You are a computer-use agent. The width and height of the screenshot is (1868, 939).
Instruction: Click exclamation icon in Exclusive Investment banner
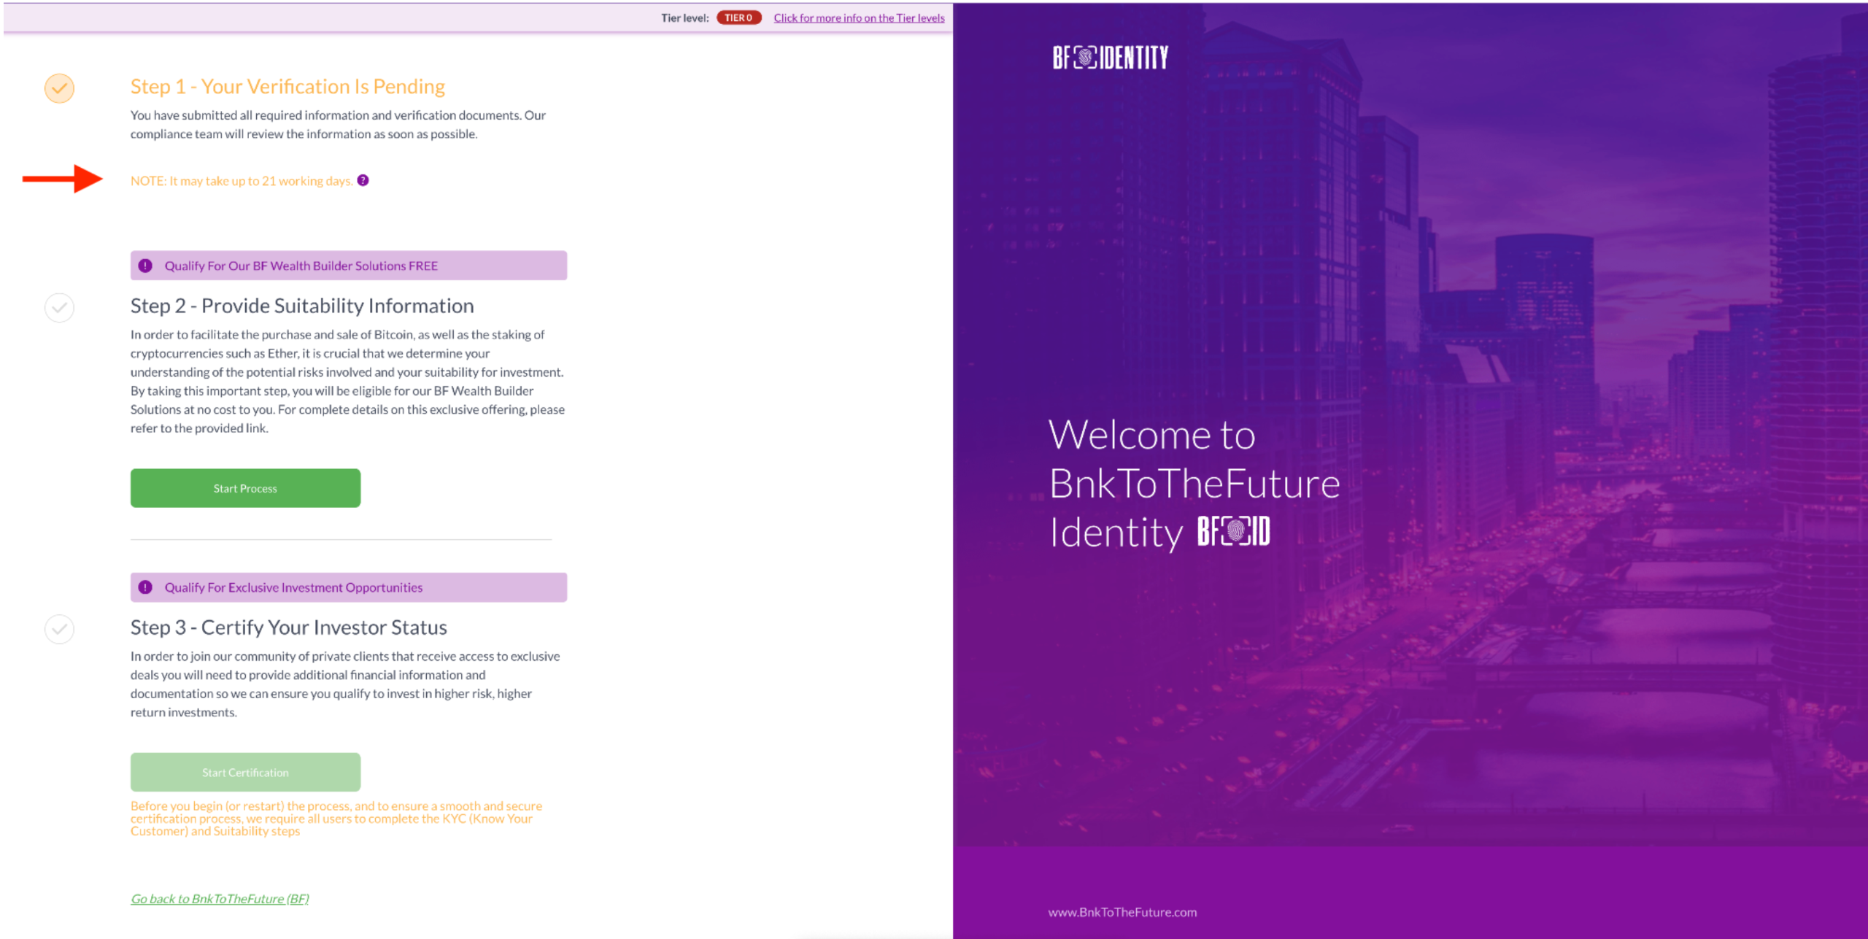(145, 587)
